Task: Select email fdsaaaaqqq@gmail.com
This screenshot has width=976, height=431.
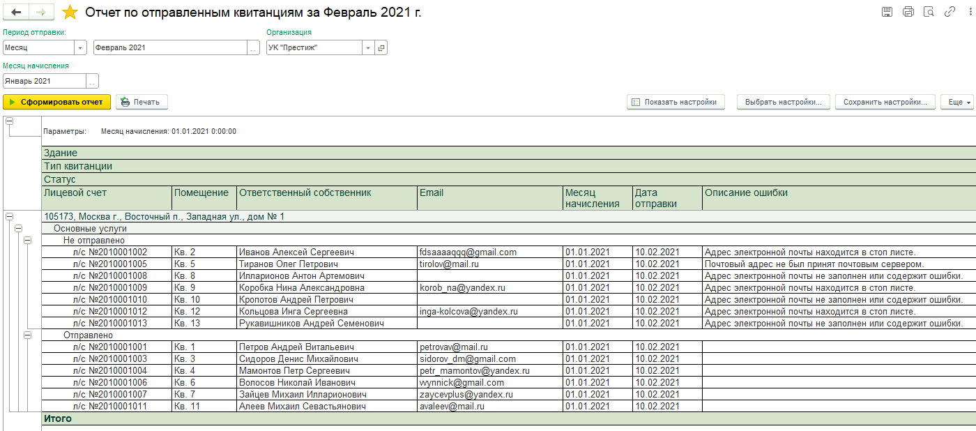Action: [490, 252]
